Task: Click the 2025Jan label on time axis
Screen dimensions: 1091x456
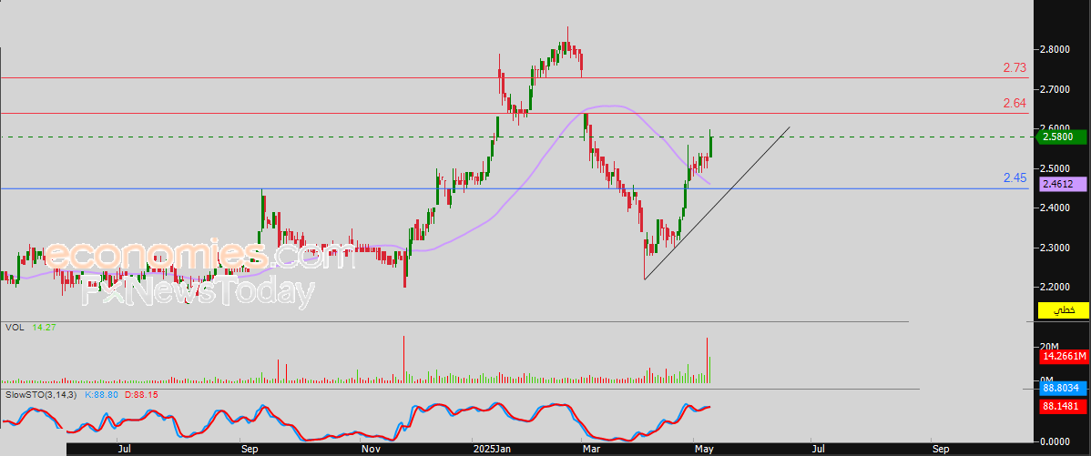Action: click(491, 449)
